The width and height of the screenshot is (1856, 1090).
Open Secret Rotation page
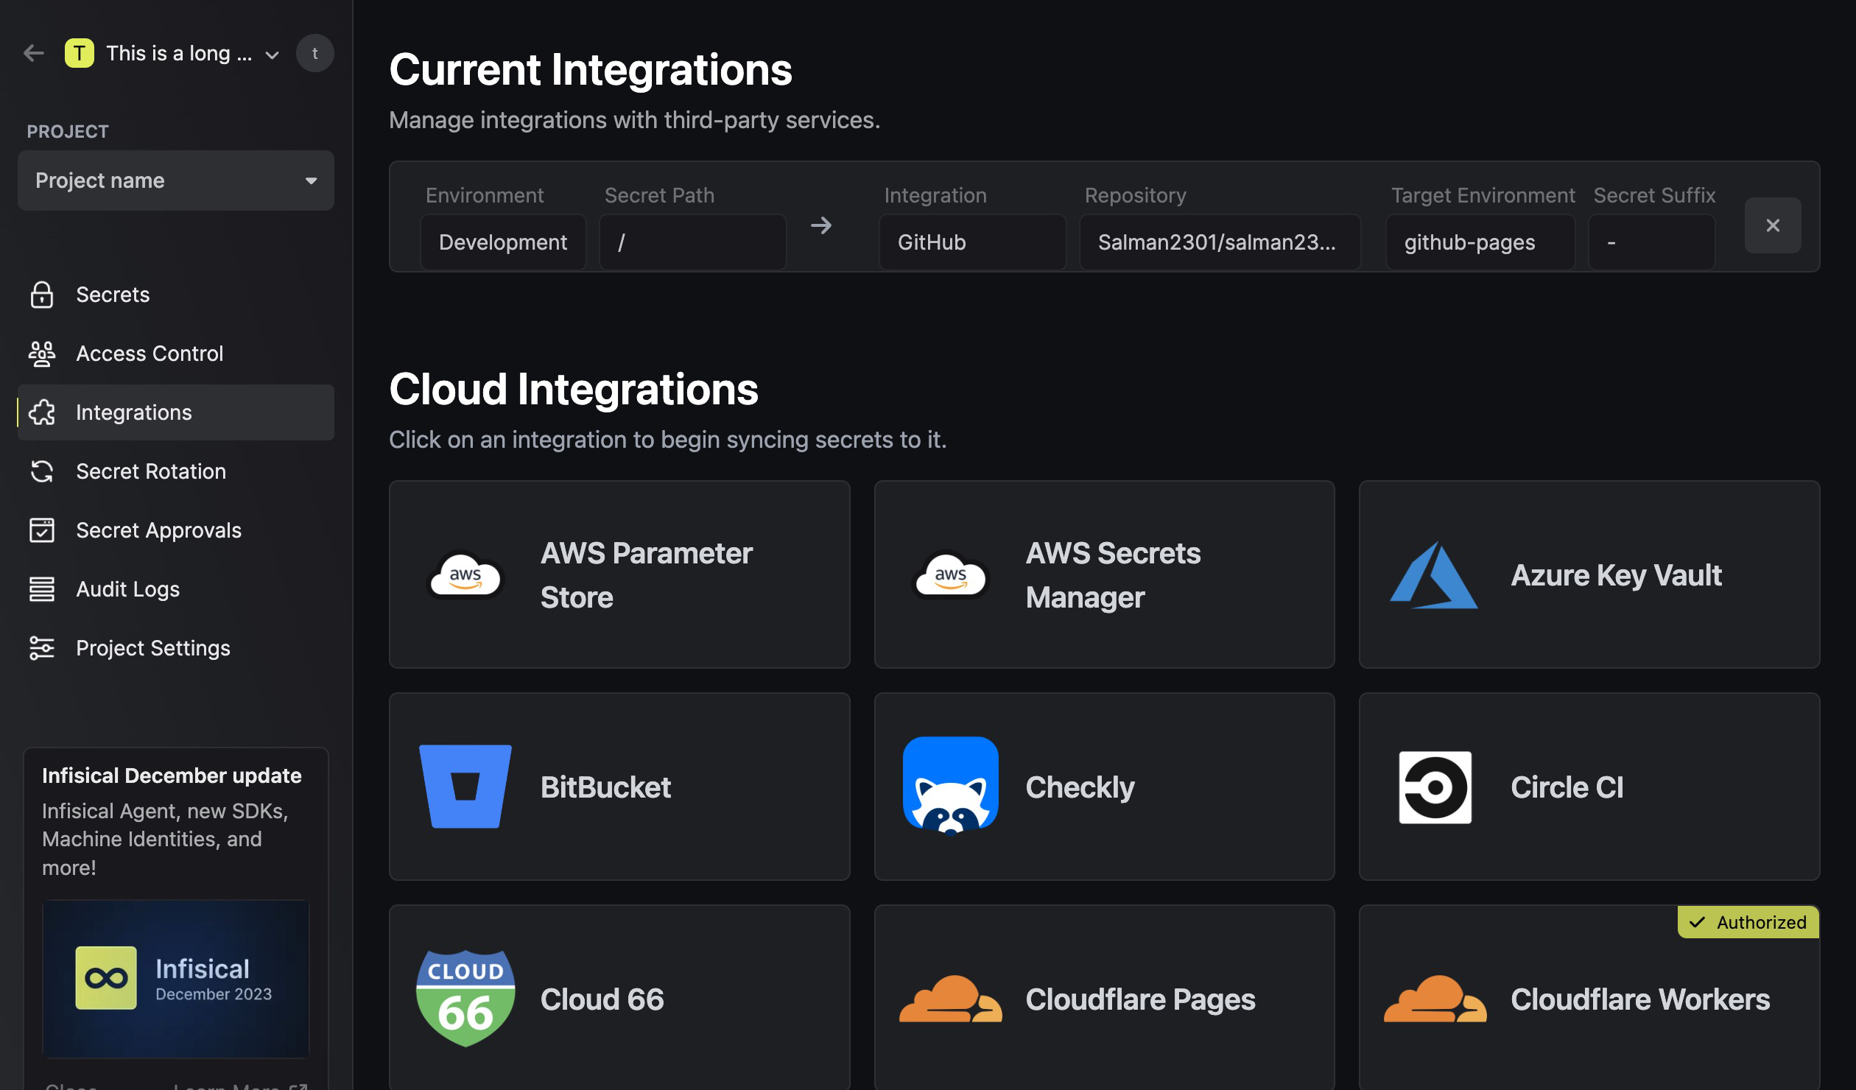[176, 471]
